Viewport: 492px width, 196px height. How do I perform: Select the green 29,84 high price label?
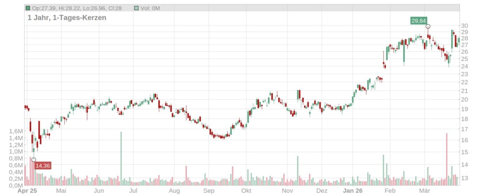(418, 21)
